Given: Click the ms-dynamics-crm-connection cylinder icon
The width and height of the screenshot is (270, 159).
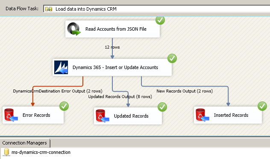Looking at the screenshot, I should click(6, 152).
